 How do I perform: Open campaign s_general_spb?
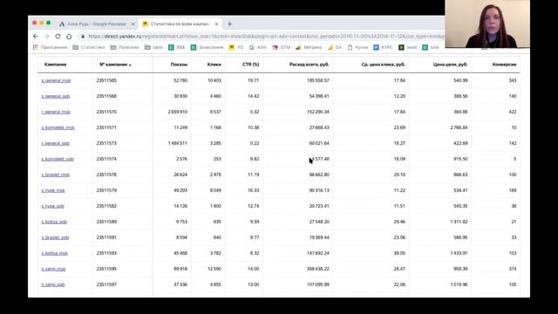tap(56, 96)
